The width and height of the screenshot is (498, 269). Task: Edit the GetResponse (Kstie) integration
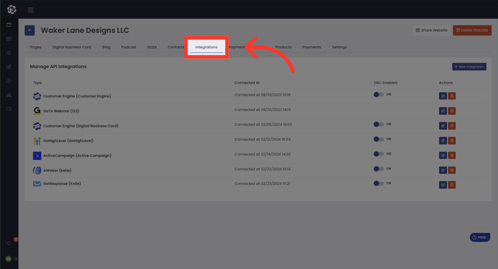point(443,185)
